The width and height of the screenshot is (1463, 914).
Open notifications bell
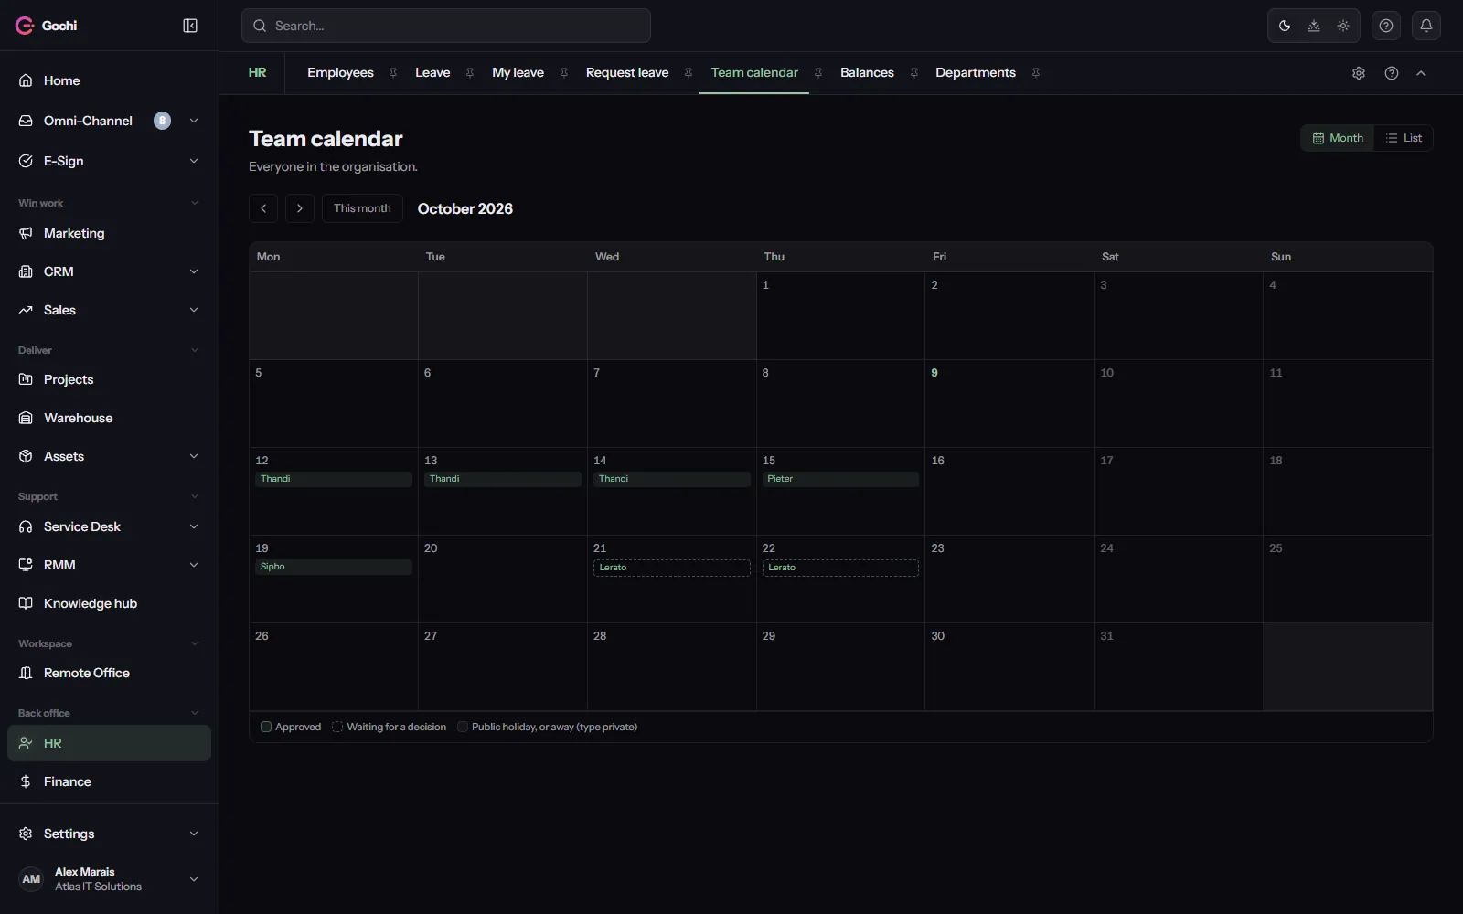tap(1426, 26)
